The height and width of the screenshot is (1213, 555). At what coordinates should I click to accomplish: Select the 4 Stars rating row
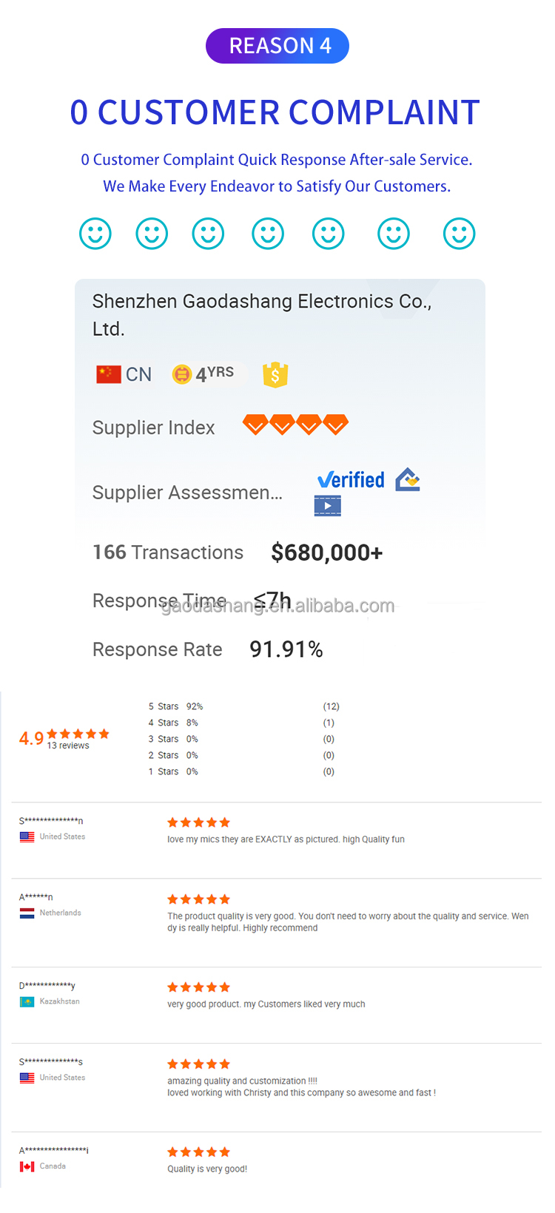(173, 723)
